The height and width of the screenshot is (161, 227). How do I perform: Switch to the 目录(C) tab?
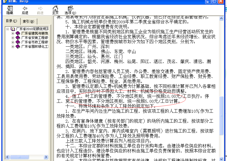click(x=11, y=21)
